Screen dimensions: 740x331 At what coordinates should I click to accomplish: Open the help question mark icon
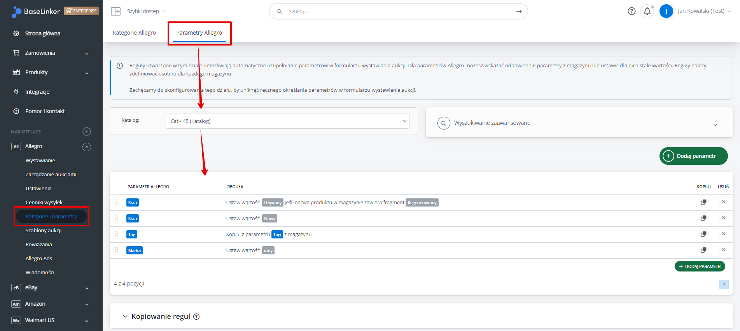[632, 11]
